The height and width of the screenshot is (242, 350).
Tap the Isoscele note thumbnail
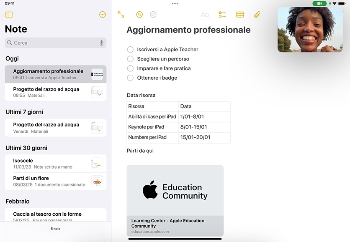pyautogui.click(x=97, y=164)
